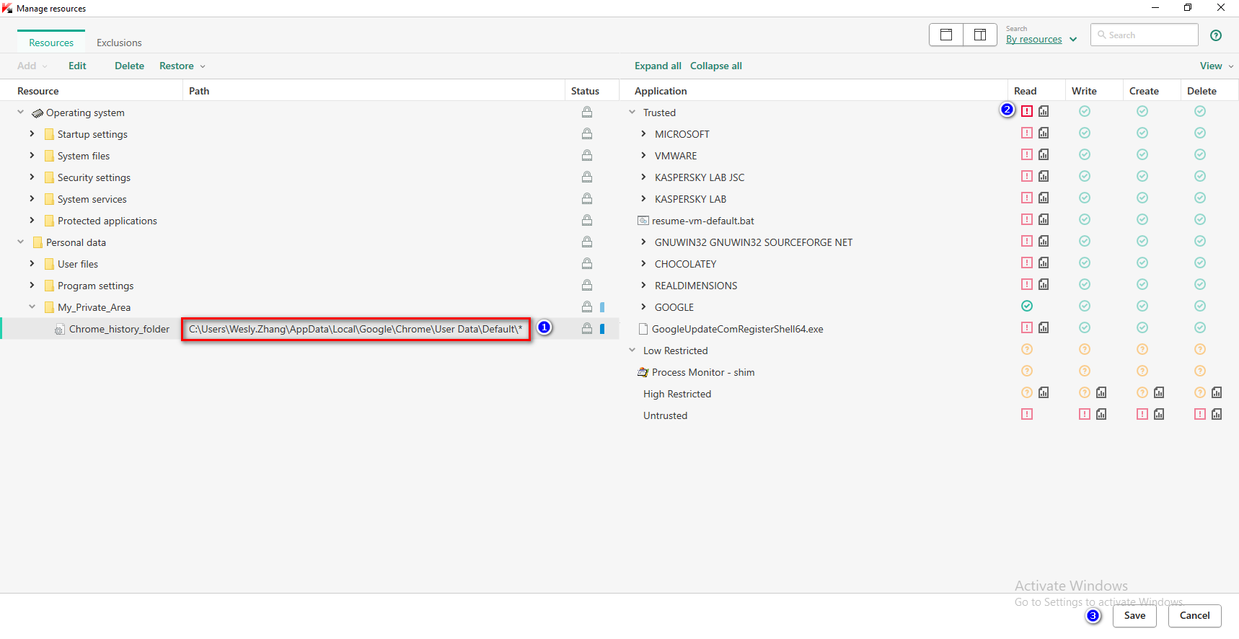Image resolution: width=1239 pixels, height=639 pixels.
Task: Click the Delete allow icon for resume-vm-default.bat
Action: click(x=1200, y=219)
